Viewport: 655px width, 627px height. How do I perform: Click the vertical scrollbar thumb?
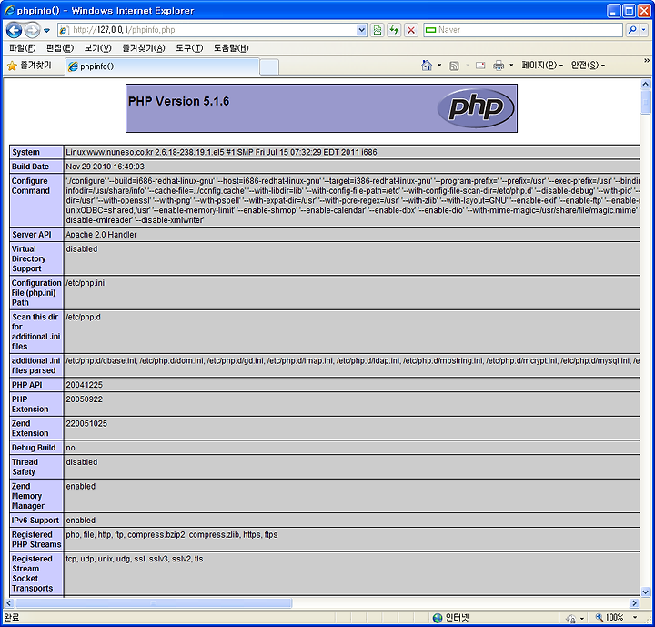pos(645,101)
